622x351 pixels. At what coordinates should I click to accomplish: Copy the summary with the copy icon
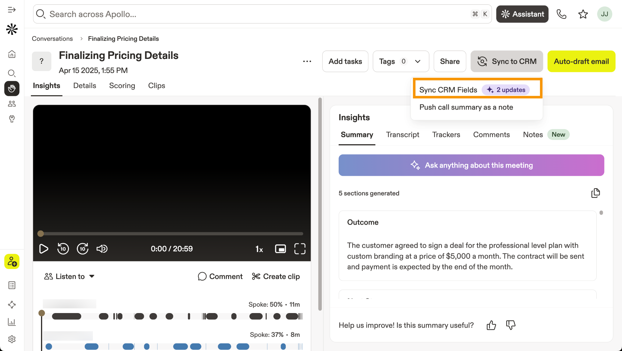pos(596,193)
